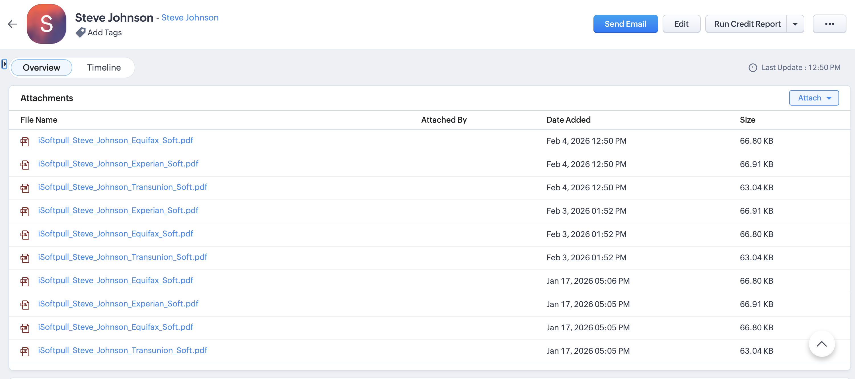Open Feb 4 Experian_Soft.pdf attachment link
Viewport: 855px width, 379px height.
(118, 164)
